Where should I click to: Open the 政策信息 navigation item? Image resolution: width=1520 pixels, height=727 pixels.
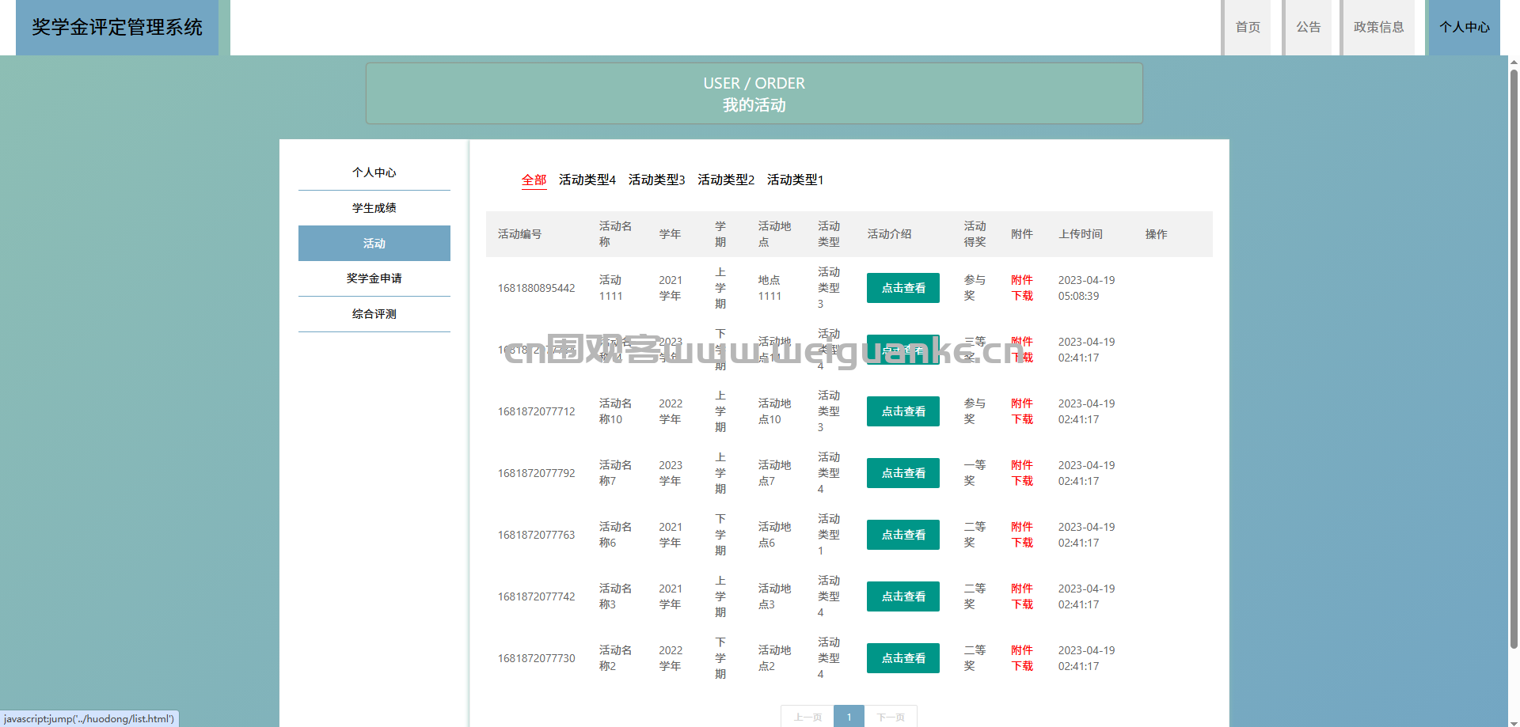pos(1378,27)
